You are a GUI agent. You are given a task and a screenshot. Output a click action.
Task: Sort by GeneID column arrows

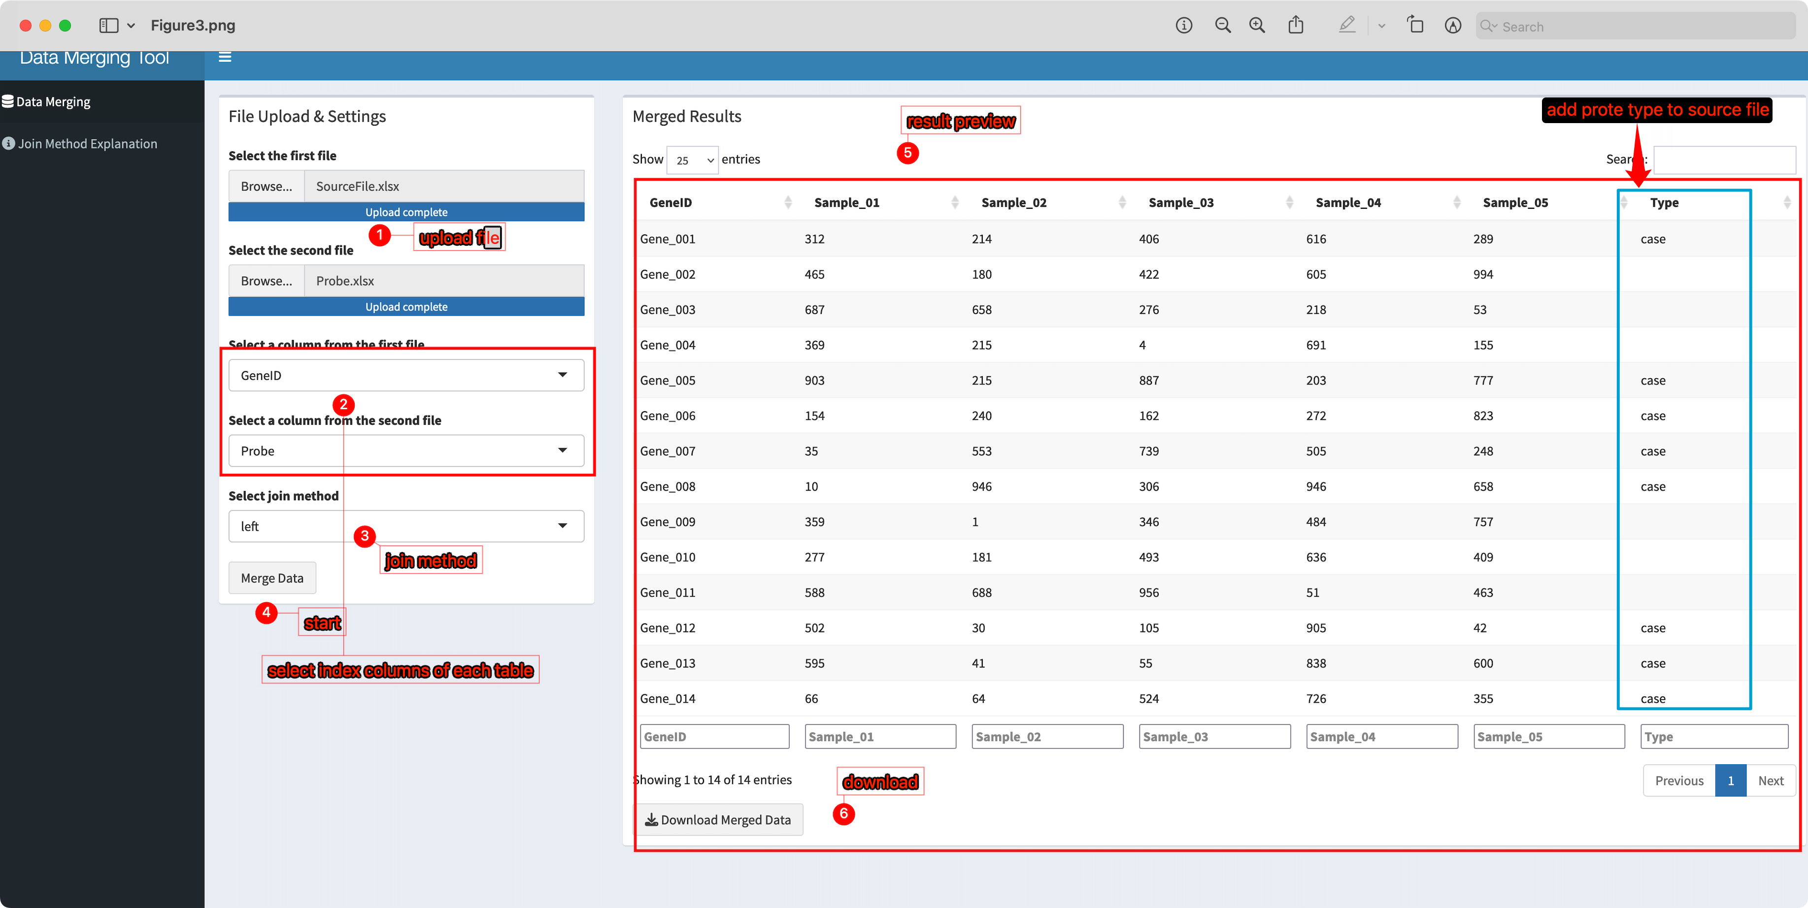[788, 203]
